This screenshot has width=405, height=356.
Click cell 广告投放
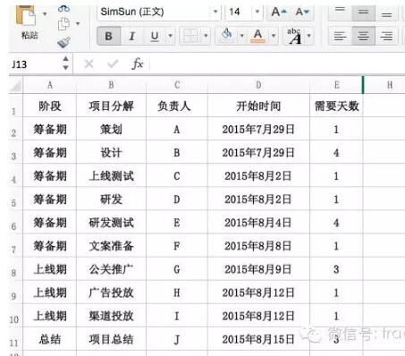click(x=111, y=292)
